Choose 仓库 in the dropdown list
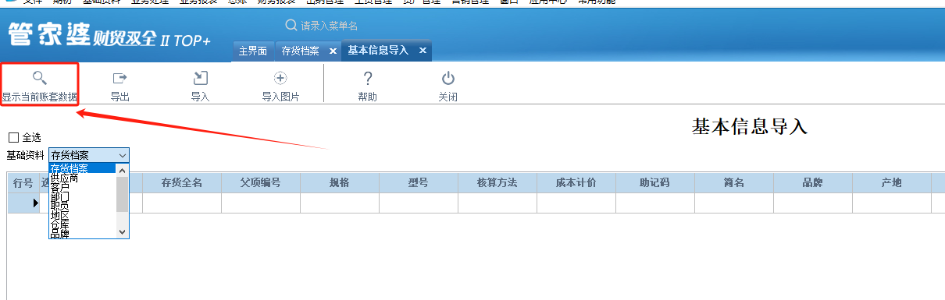 click(82, 224)
